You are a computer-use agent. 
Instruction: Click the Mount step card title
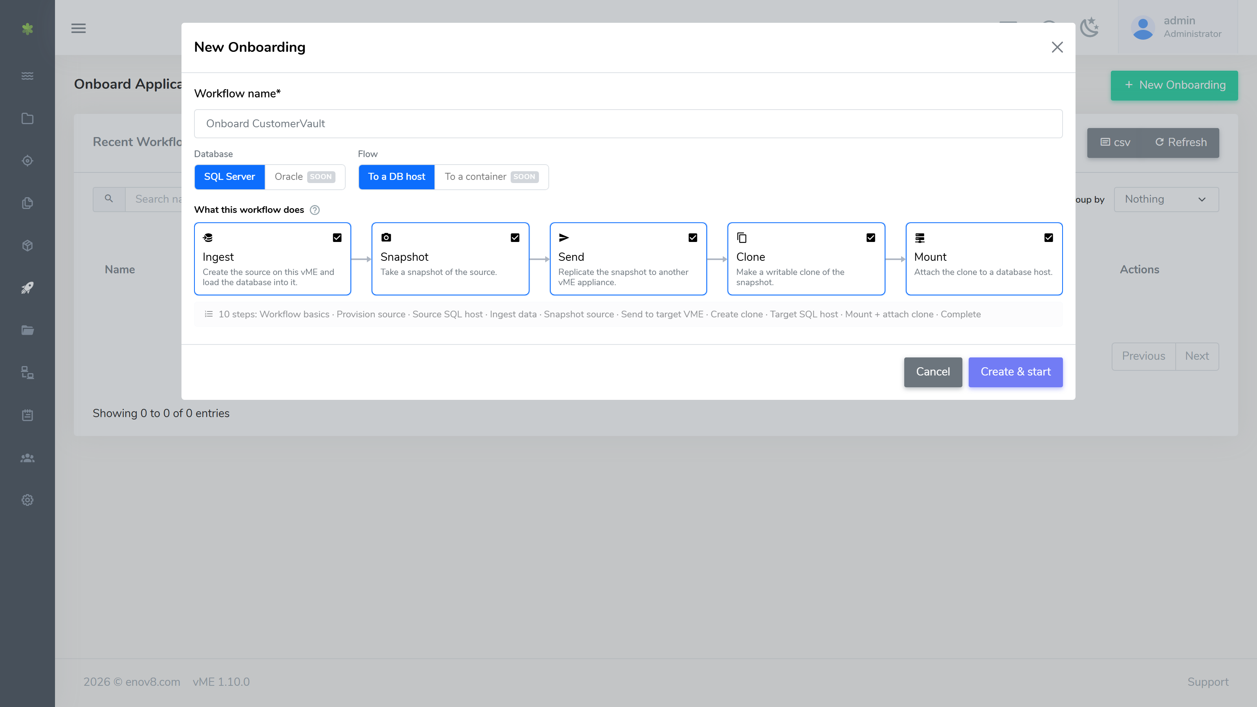coord(930,256)
